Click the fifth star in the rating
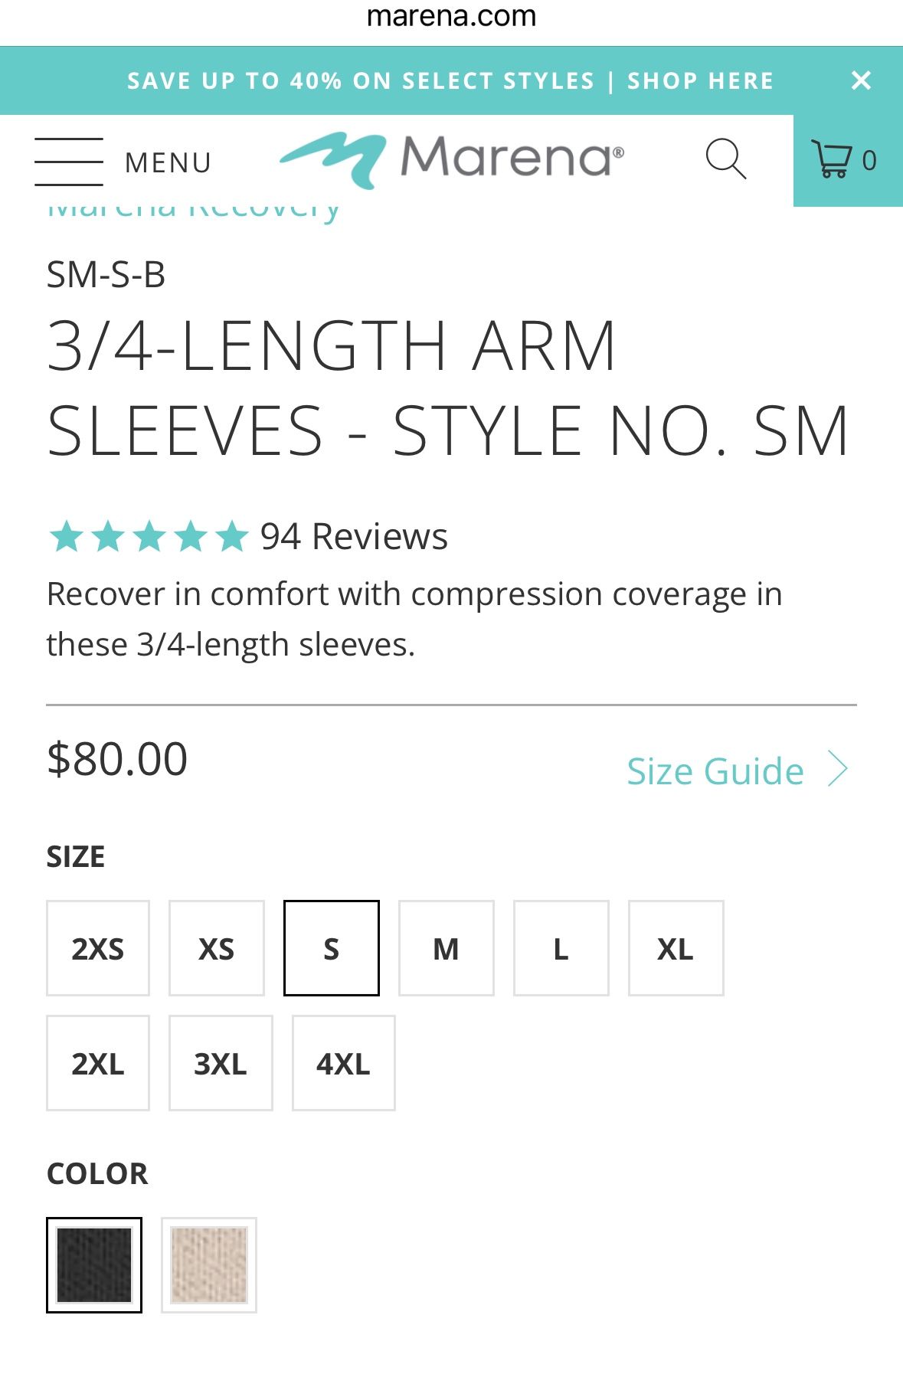 pos(230,536)
